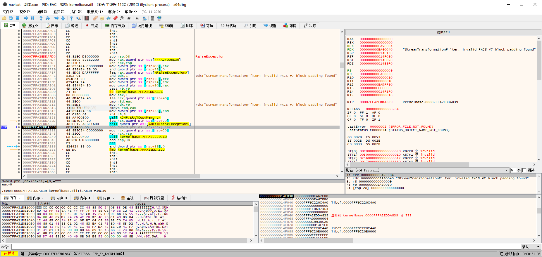542x257 pixels.
Task: Switch to the 笔记 tab
Action: 72,26
